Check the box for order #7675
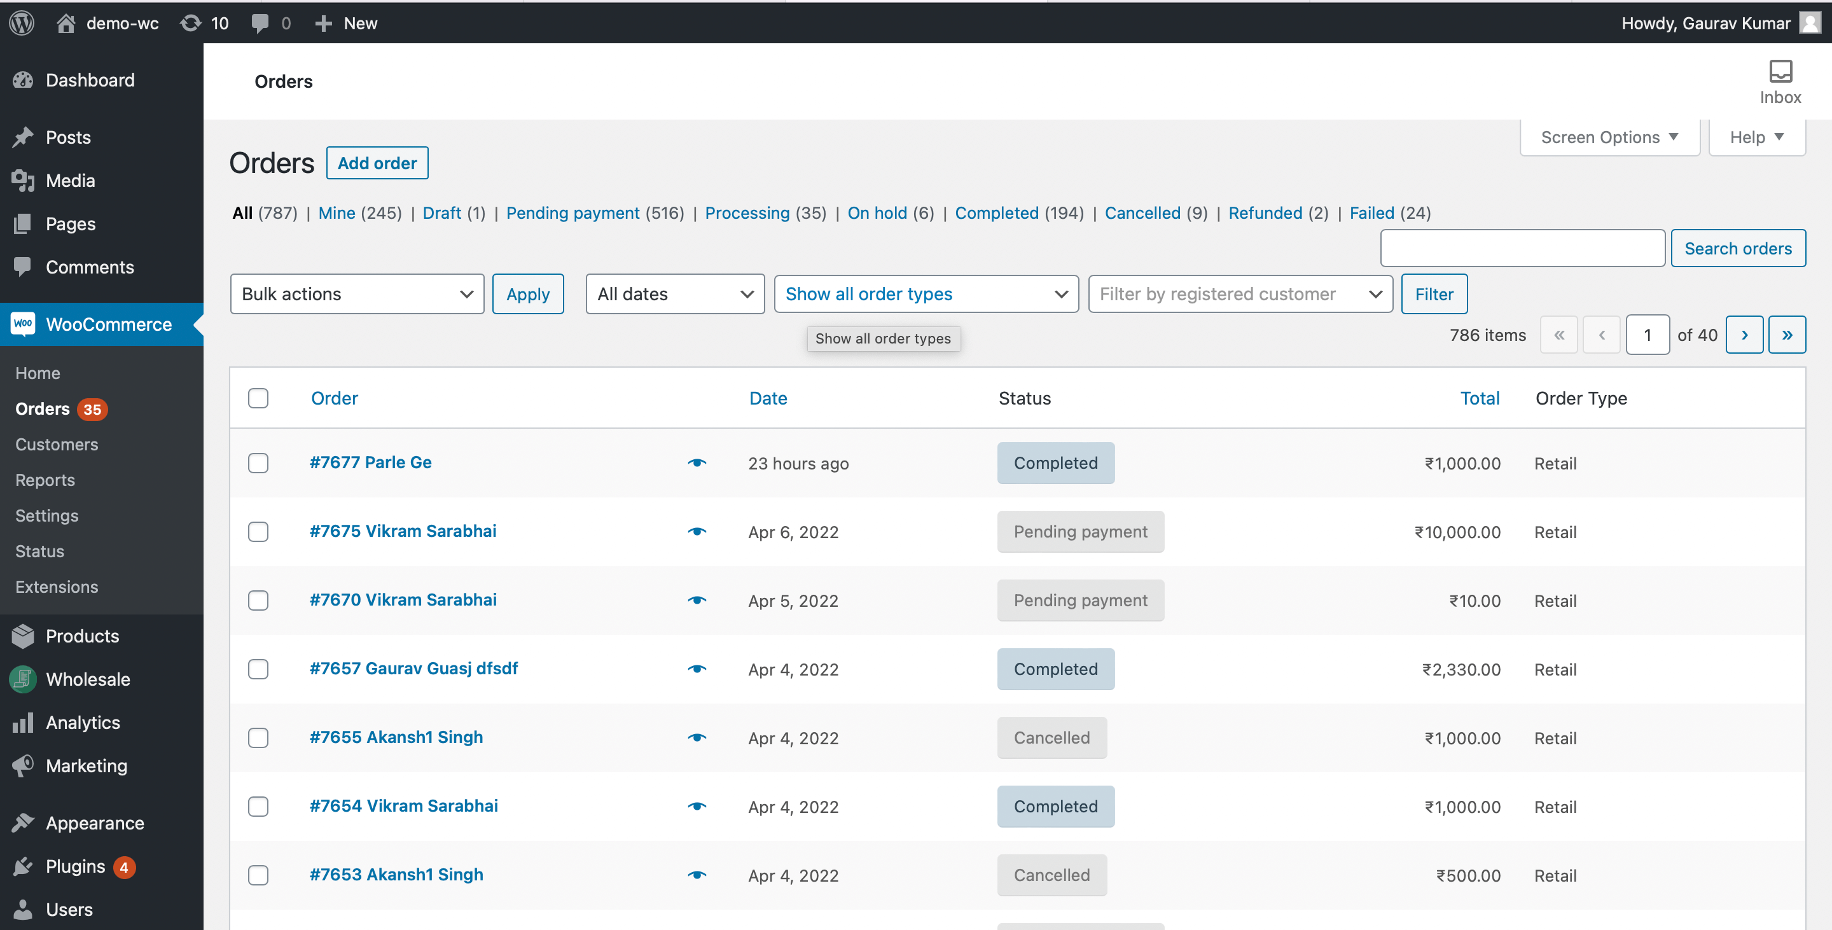This screenshot has width=1832, height=930. pyautogui.click(x=258, y=532)
